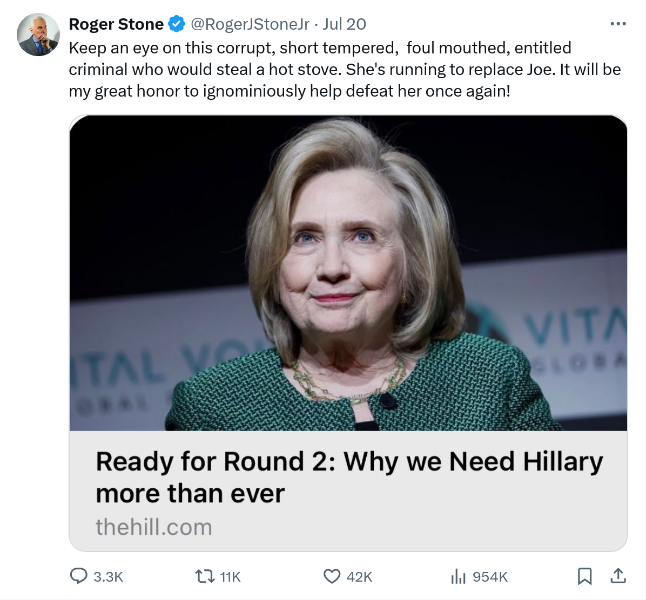Visit the thehill.com source link
This screenshot has width=646, height=600.
pyautogui.click(x=154, y=527)
